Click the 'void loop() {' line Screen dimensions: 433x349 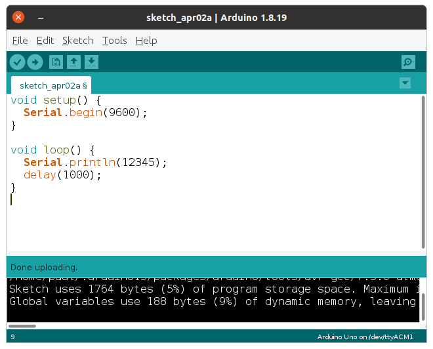pyautogui.click(x=52, y=150)
